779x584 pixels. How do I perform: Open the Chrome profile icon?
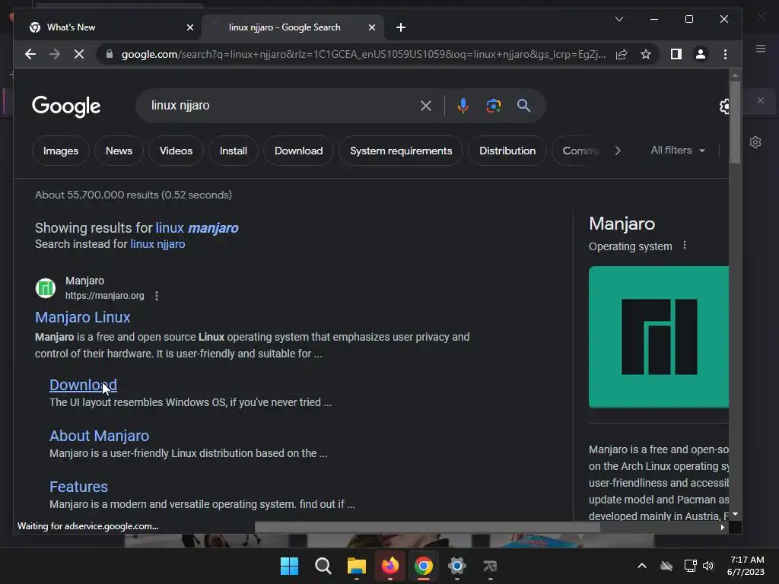(701, 54)
